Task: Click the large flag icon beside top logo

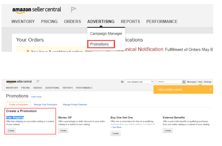Action: (73, 10)
